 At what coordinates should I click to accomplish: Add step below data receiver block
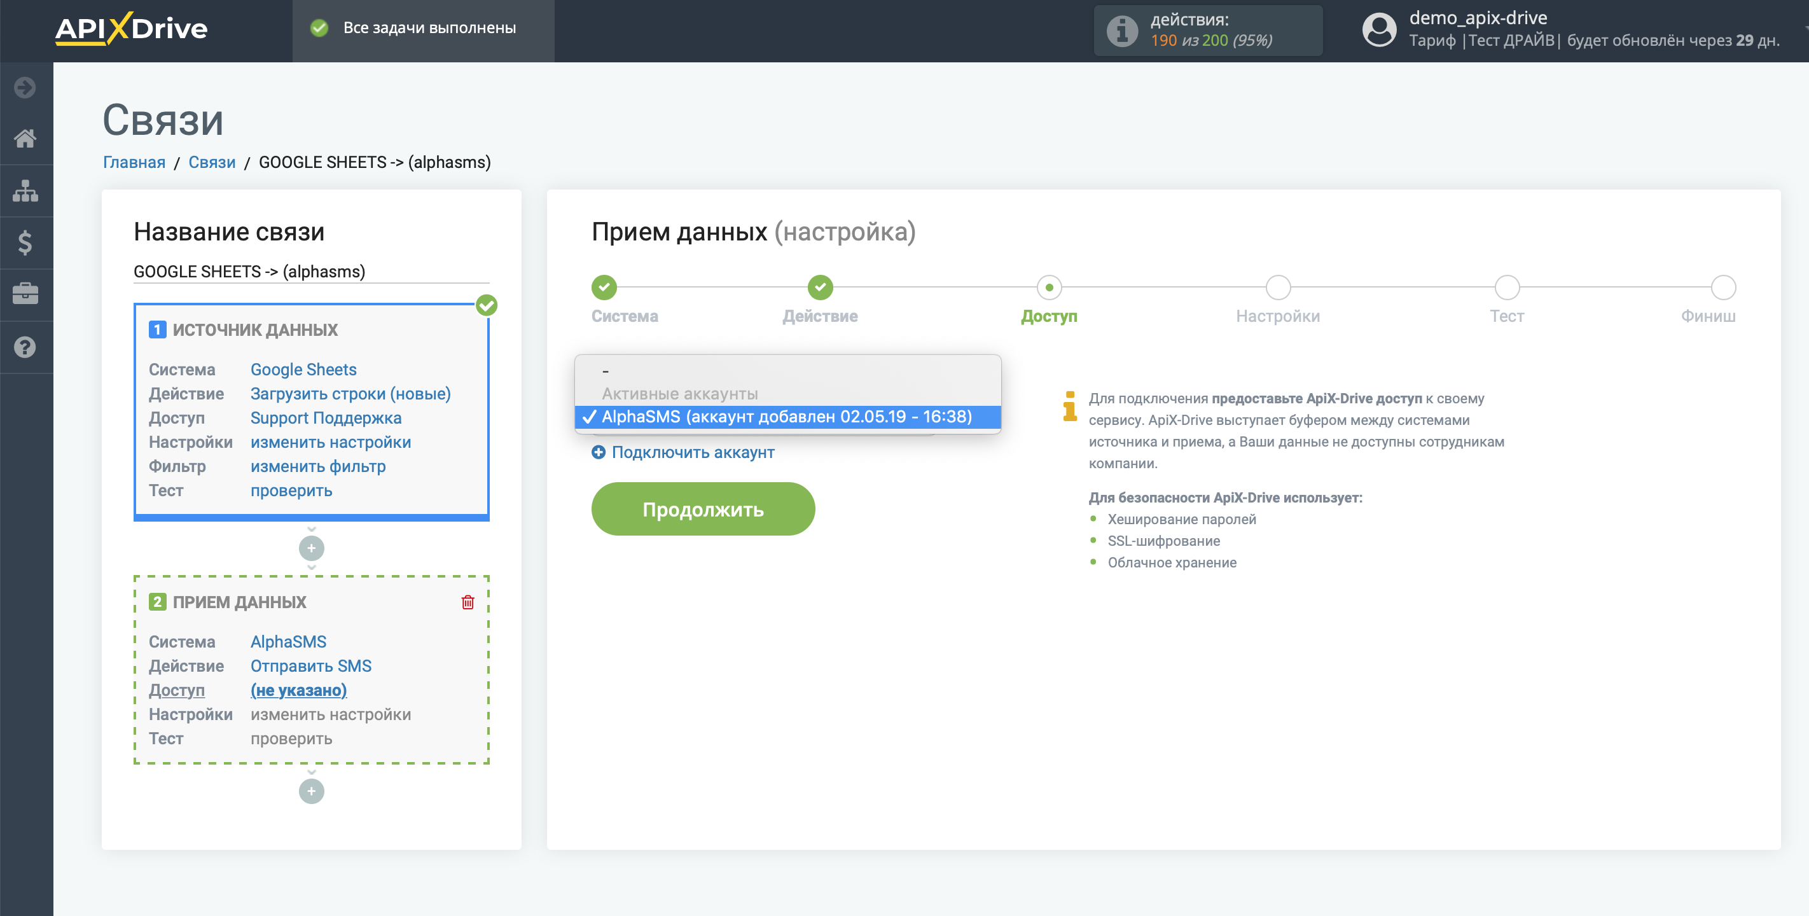pyautogui.click(x=311, y=791)
